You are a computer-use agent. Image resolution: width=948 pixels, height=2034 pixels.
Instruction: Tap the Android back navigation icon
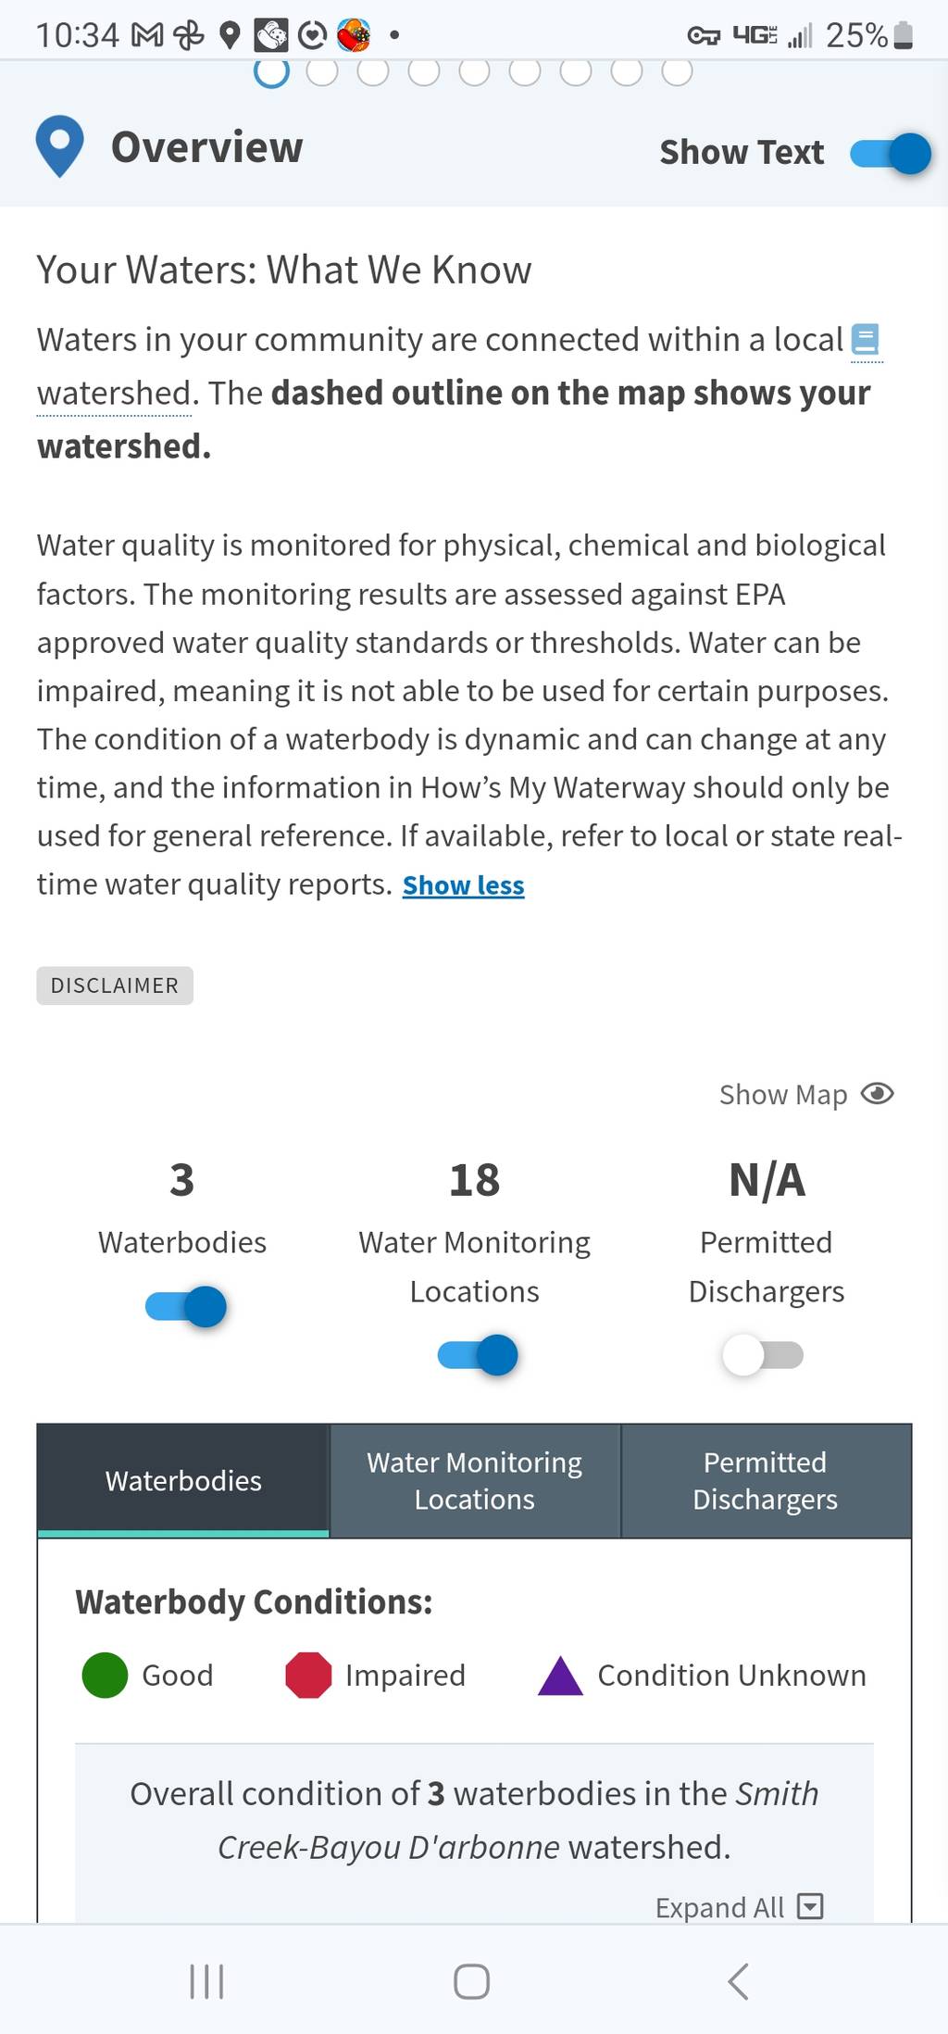click(738, 1981)
